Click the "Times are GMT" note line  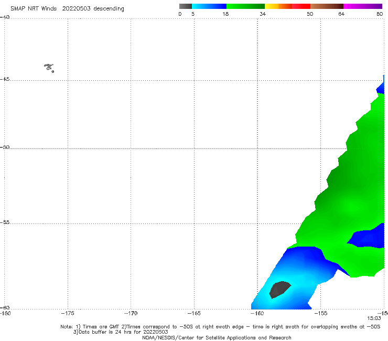pyautogui.click(x=220, y=327)
